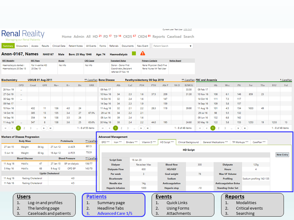
Task: Go to next page in Bone Disease table
Action: point(141,128)
